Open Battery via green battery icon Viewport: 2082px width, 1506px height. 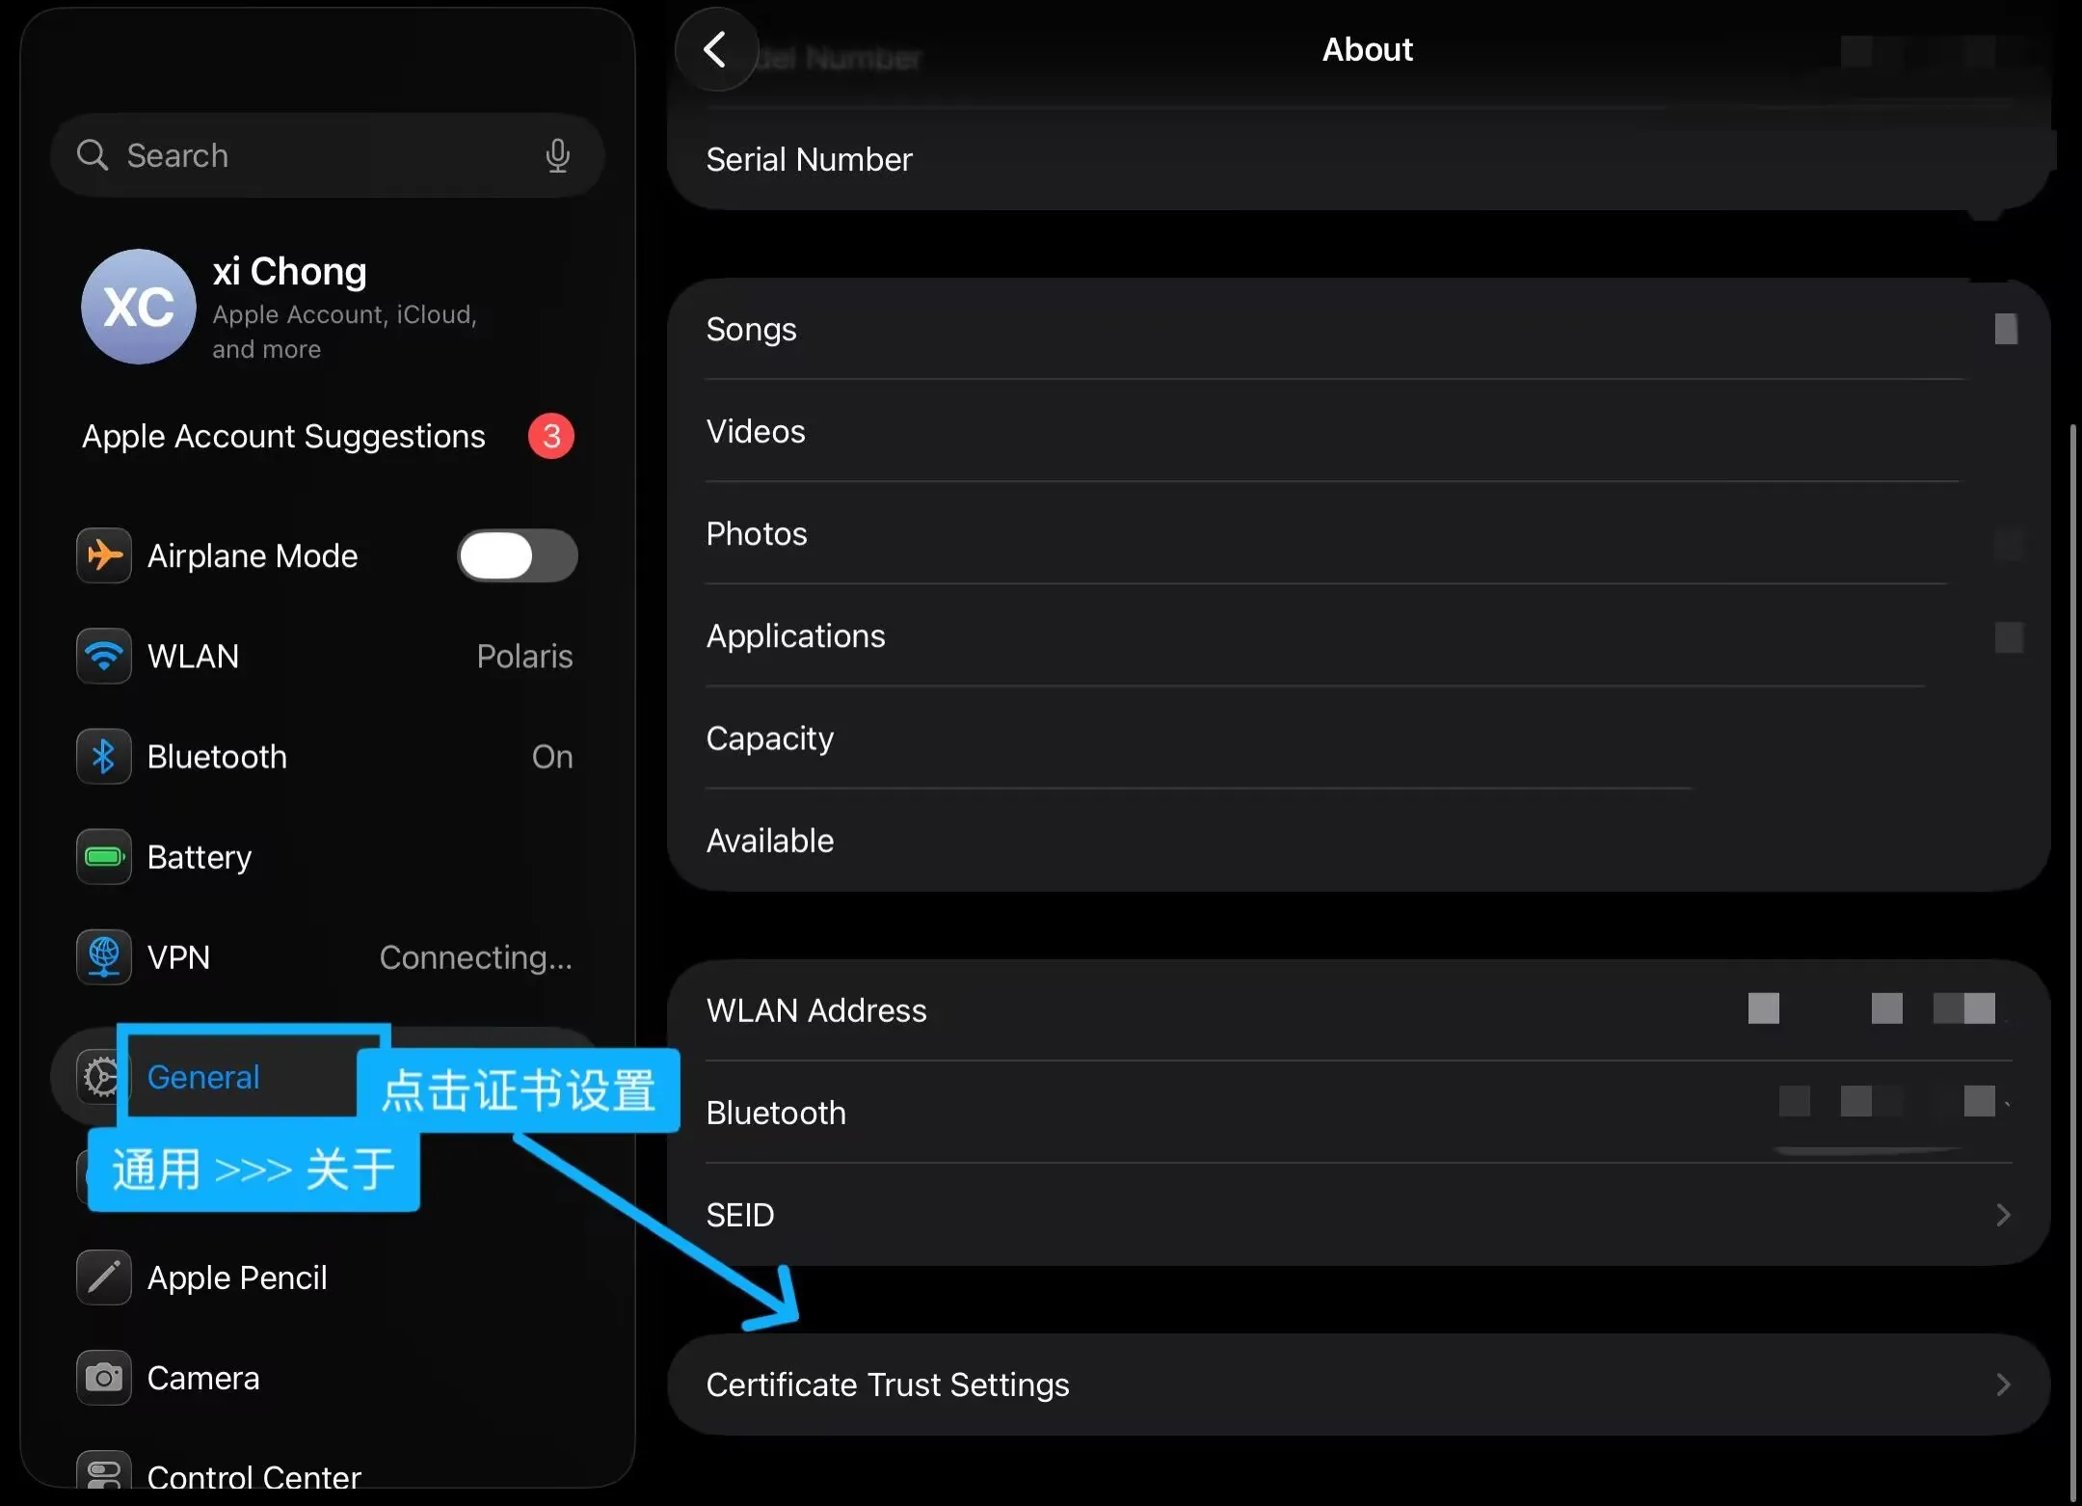pyautogui.click(x=104, y=856)
